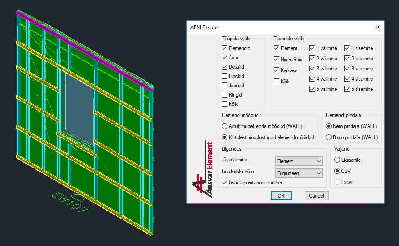Uncheck the 3 välimine checkbox
Screen dimensions: 399x246
click(x=312, y=68)
